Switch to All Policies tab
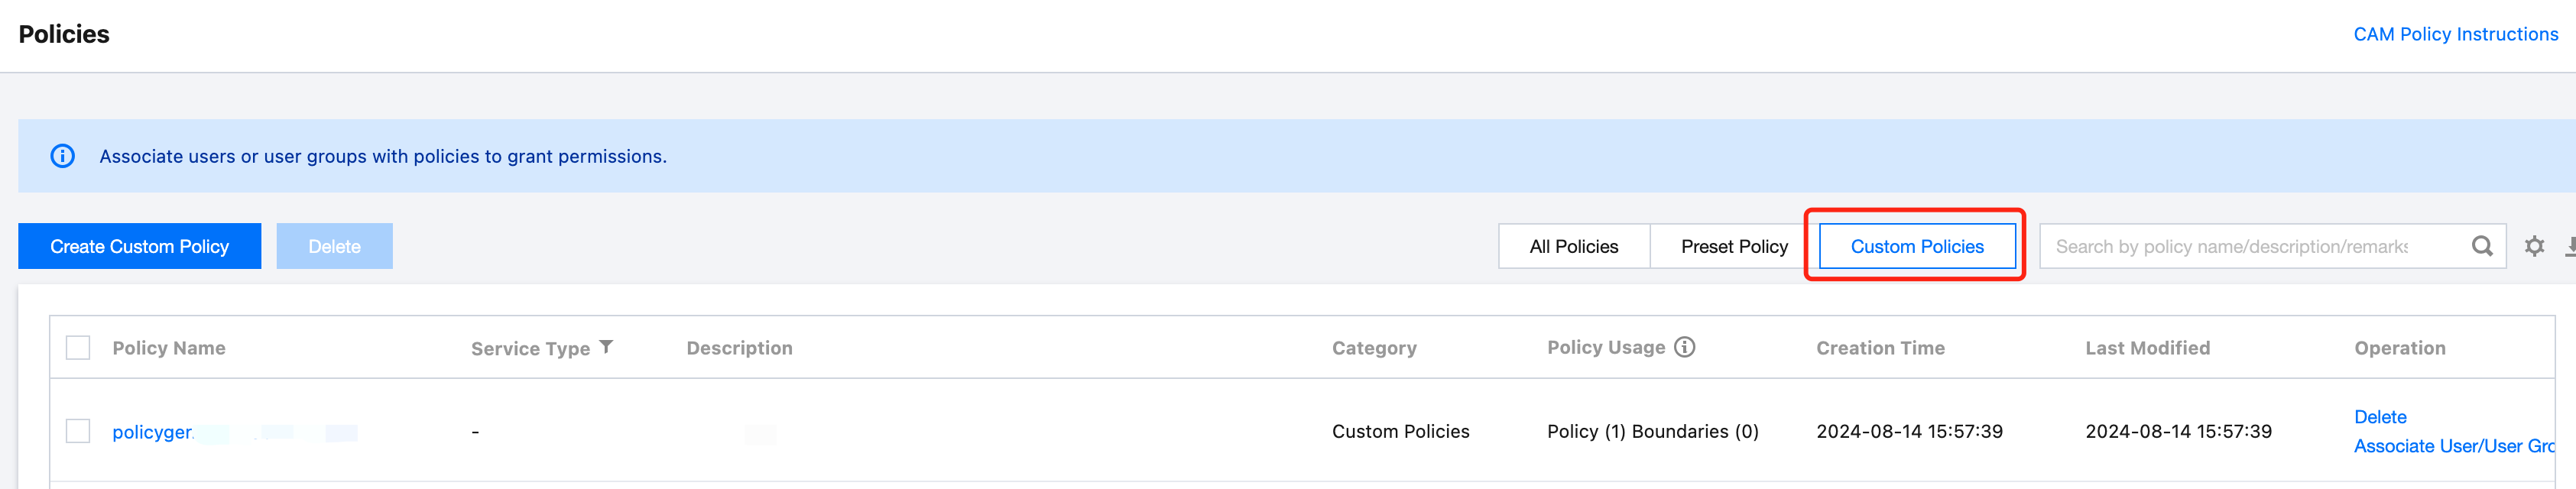The width and height of the screenshot is (2576, 489). tap(1573, 246)
